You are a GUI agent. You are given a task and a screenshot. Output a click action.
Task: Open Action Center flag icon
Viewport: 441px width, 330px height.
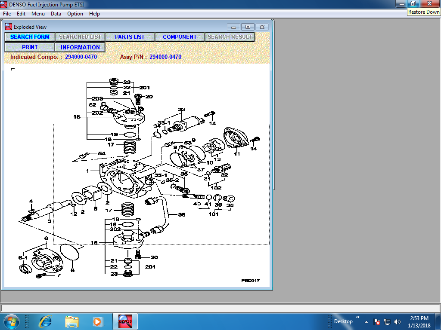(x=376, y=322)
